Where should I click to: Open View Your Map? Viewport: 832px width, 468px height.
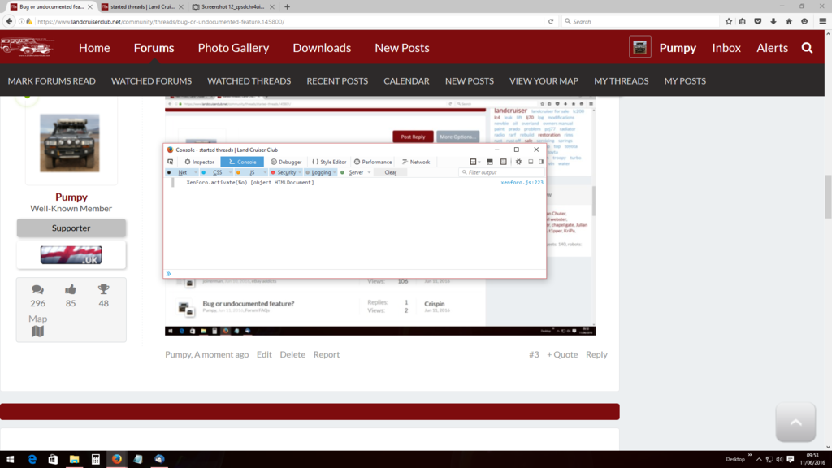pos(544,81)
